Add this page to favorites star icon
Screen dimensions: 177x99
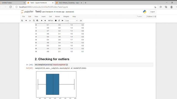tap(155, 7)
